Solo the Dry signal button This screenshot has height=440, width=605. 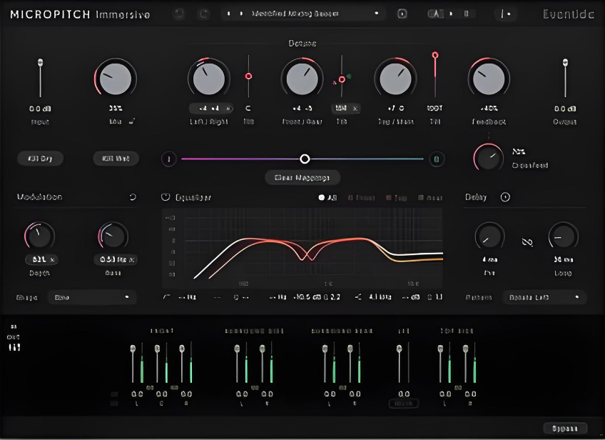(x=41, y=159)
